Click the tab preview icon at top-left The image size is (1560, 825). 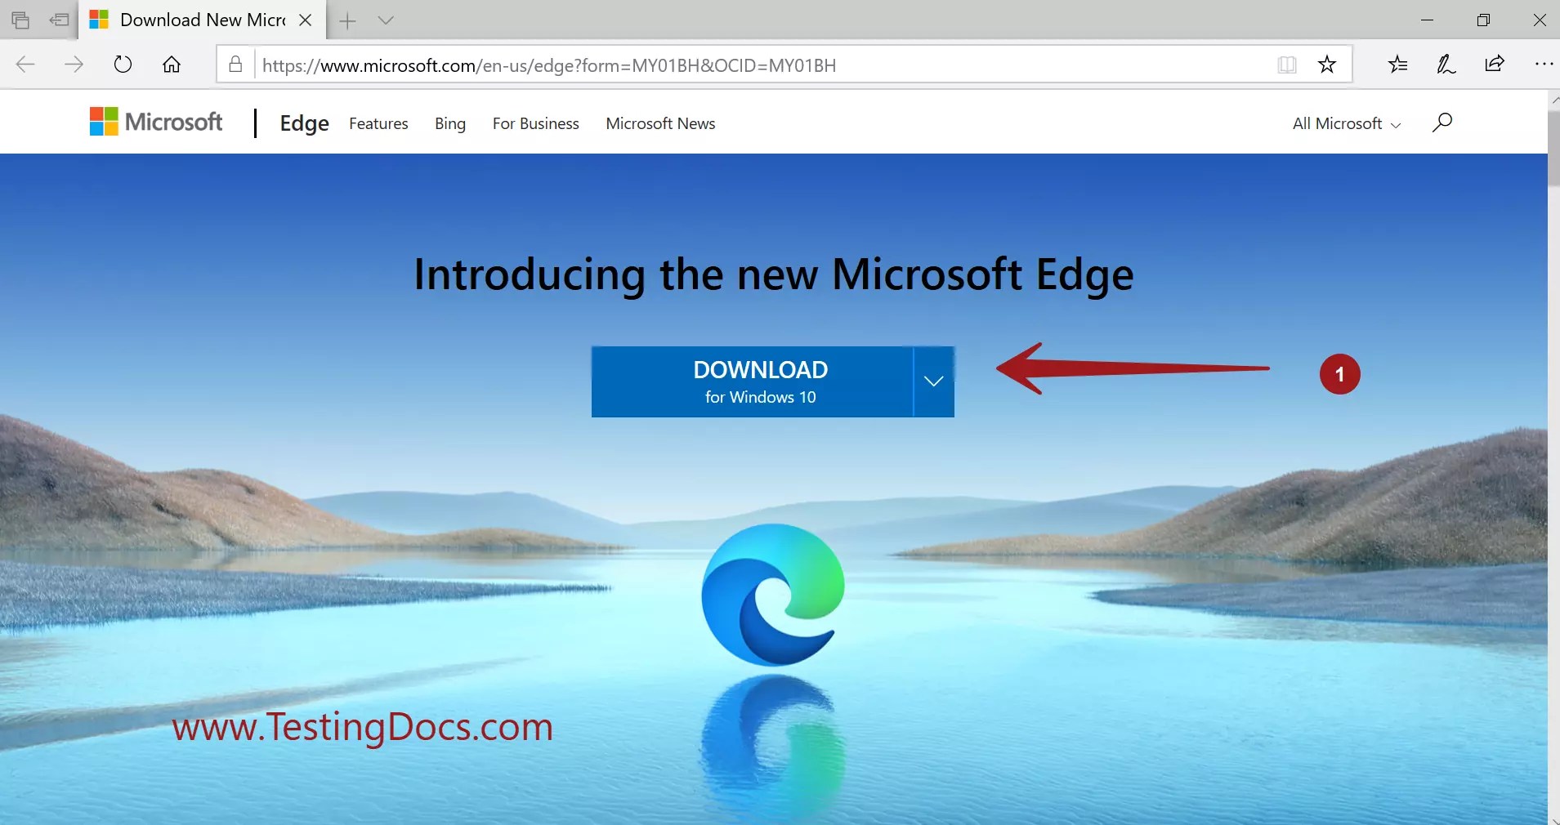click(20, 20)
